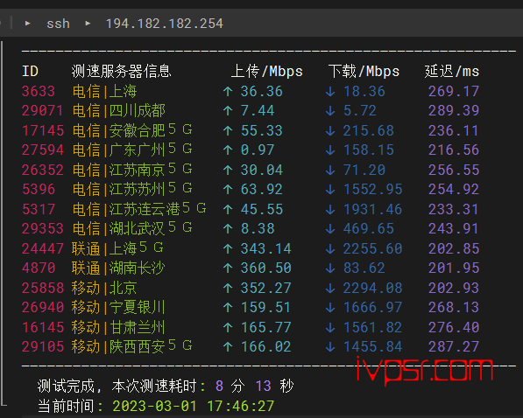Click upload value 36.36
523x418 pixels.
(261, 91)
